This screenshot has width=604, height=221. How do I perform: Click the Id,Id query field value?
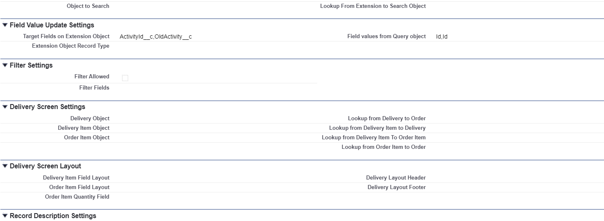(x=442, y=37)
